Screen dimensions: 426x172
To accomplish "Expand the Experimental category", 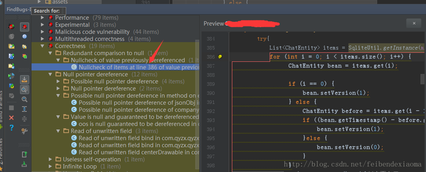I will (x=43, y=25).
